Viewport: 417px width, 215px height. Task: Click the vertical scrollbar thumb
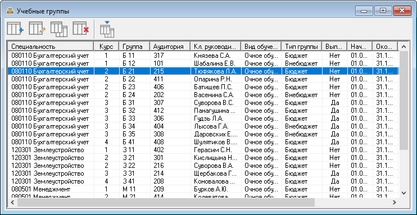click(404, 100)
